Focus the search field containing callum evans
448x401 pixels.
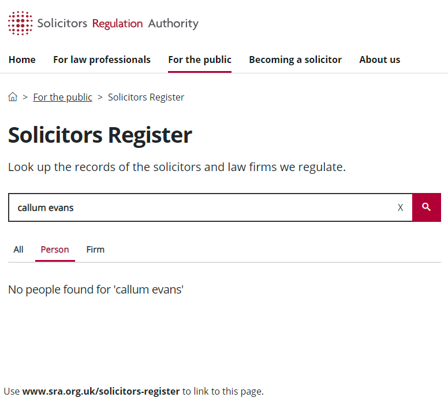tap(203, 207)
